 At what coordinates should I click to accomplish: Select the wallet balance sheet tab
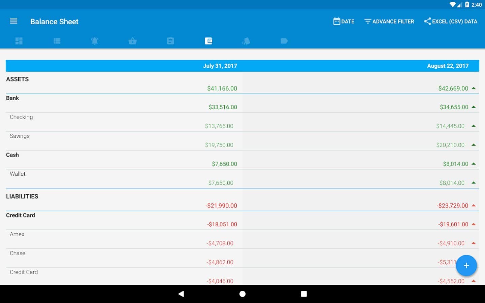tap(208, 41)
